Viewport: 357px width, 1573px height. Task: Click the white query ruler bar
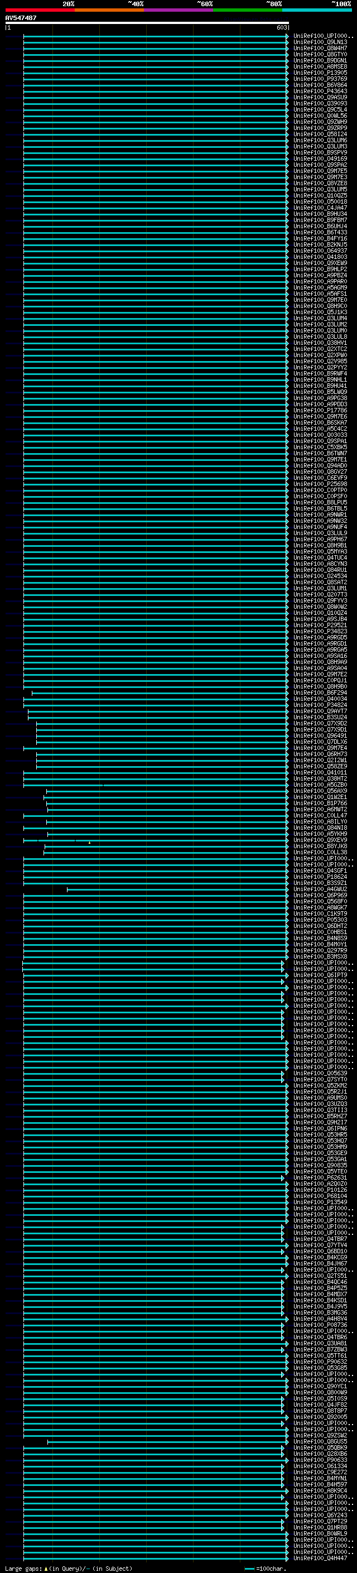click(147, 23)
